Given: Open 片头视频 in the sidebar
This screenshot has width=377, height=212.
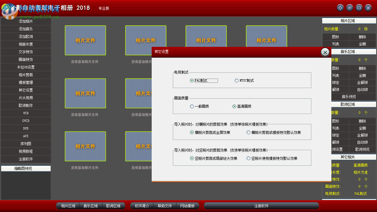Looking at the screenshot, I should [26, 98].
